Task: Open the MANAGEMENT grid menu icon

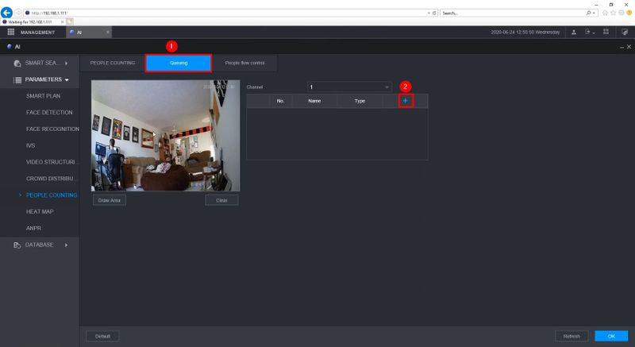Action: (11, 32)
